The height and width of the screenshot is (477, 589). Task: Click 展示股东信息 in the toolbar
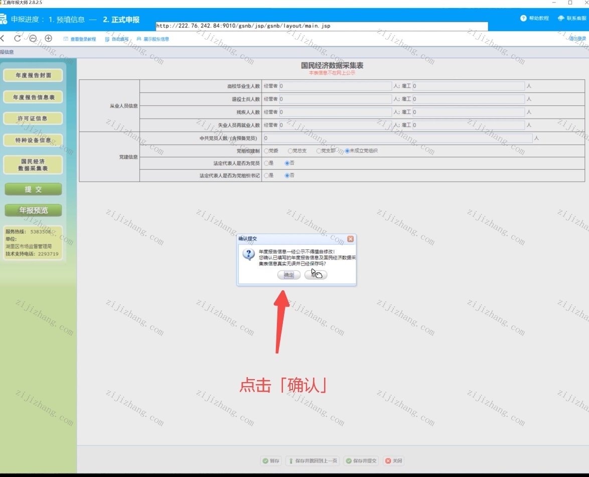tap(153, 39)
